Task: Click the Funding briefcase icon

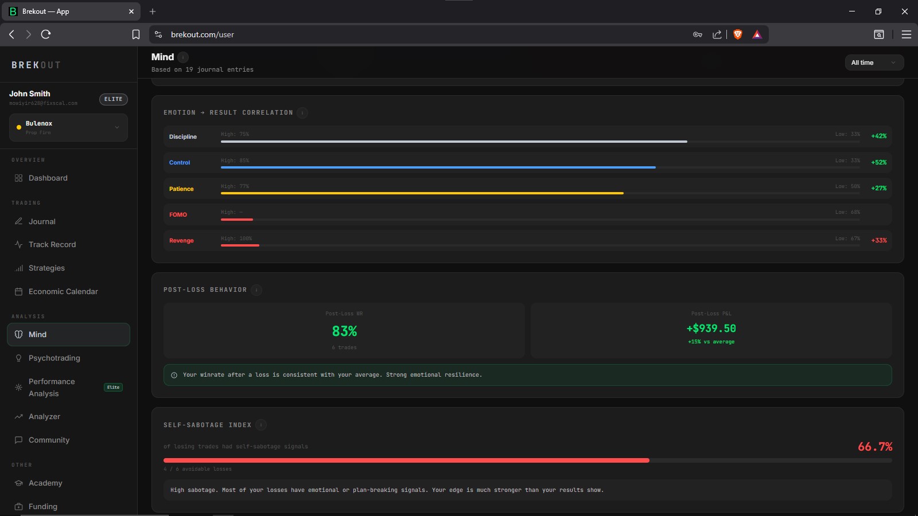Action: pyautogui.click(x=18, y=507)
